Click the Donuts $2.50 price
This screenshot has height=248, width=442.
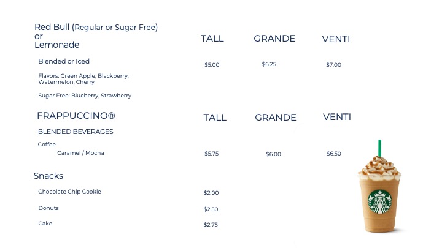tap(211, 209)
